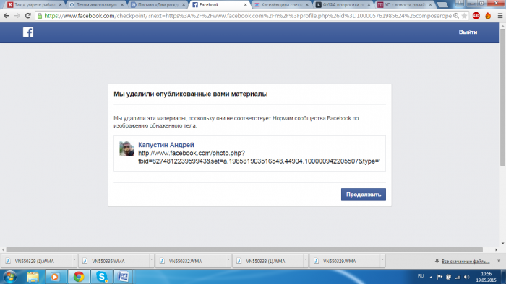Image resolution: width=506 pixels, height=284 pixels.
Task: Open downloaded file VN550333 (1).WMA
Action: [268, 261]
